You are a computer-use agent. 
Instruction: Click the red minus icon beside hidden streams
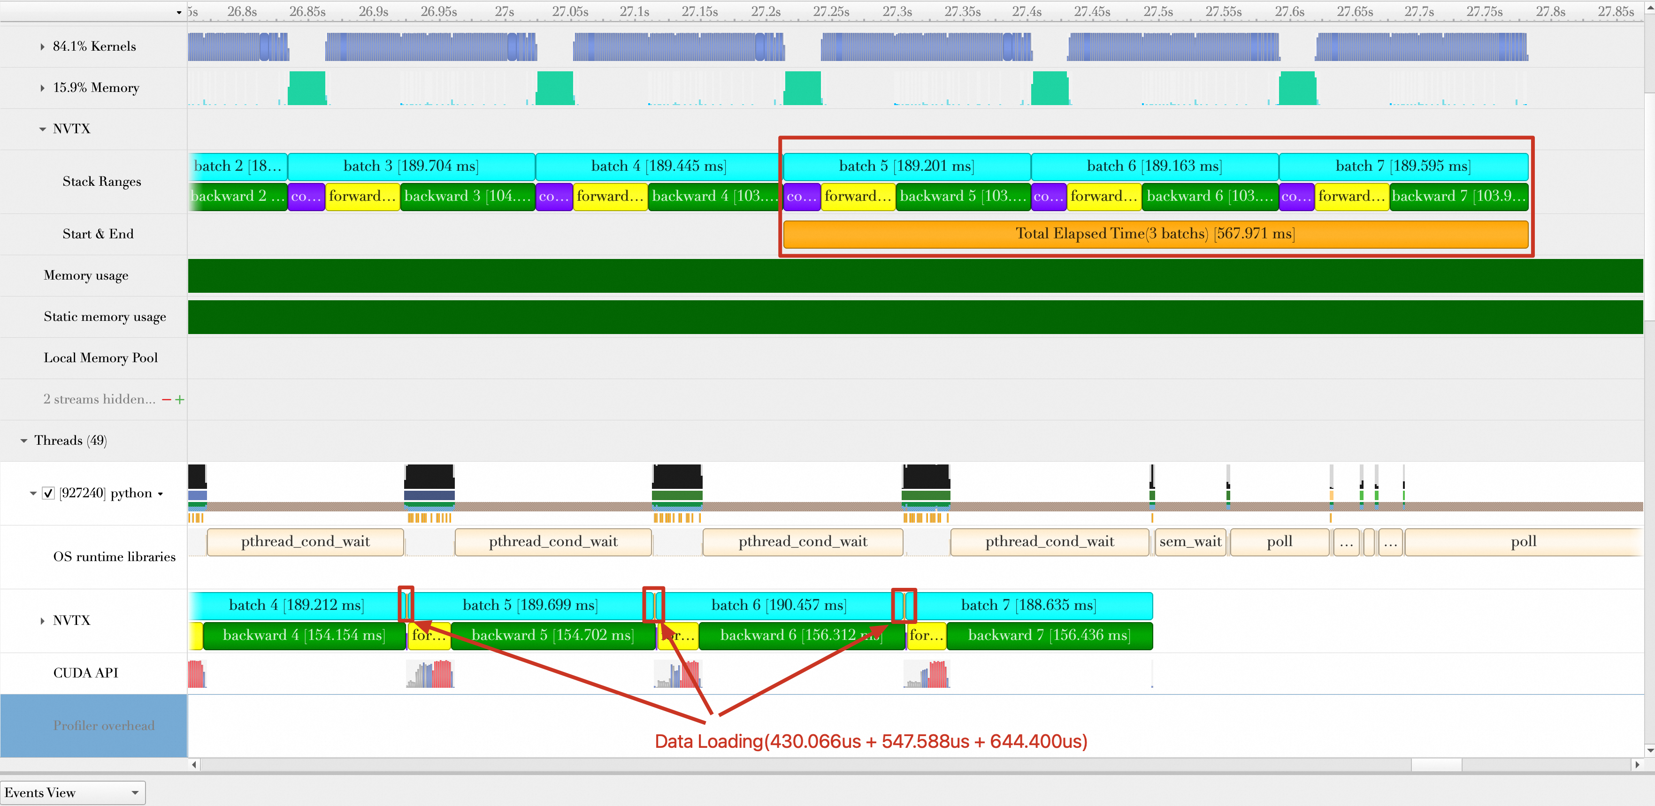click(167, 399)
